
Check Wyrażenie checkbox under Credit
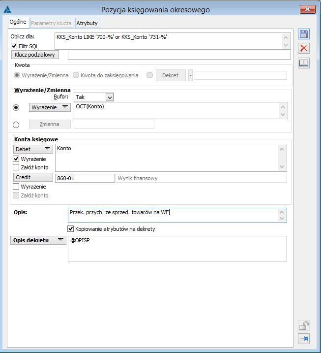click(x=16, y=187)
